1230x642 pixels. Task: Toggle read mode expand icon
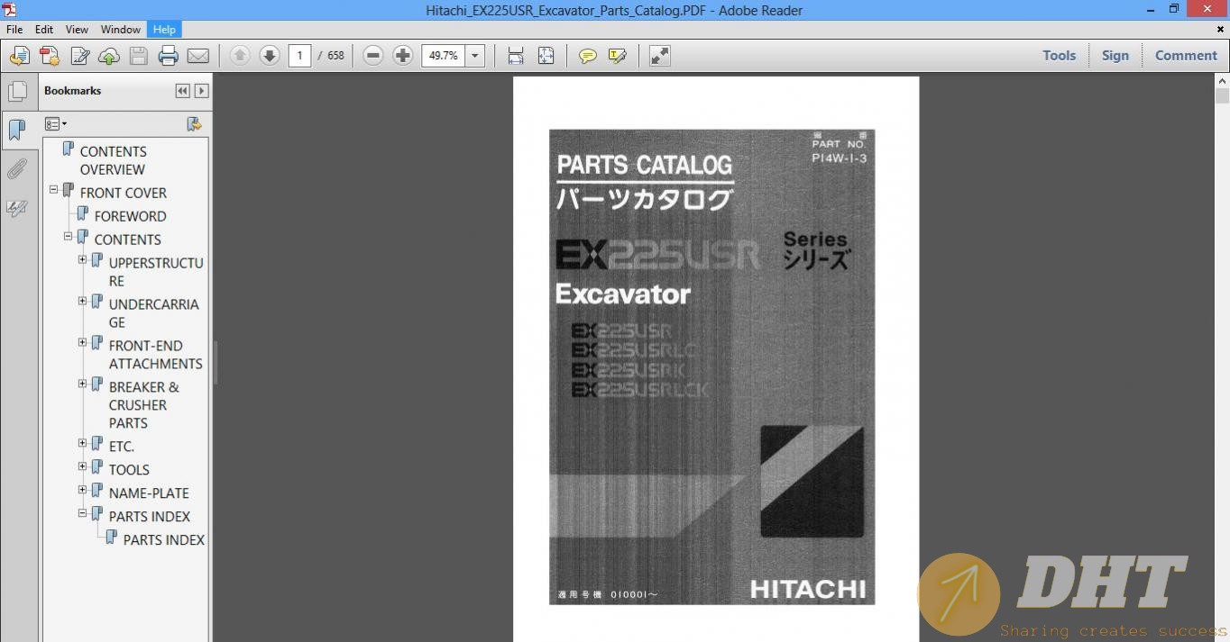(x=660, y=56)
